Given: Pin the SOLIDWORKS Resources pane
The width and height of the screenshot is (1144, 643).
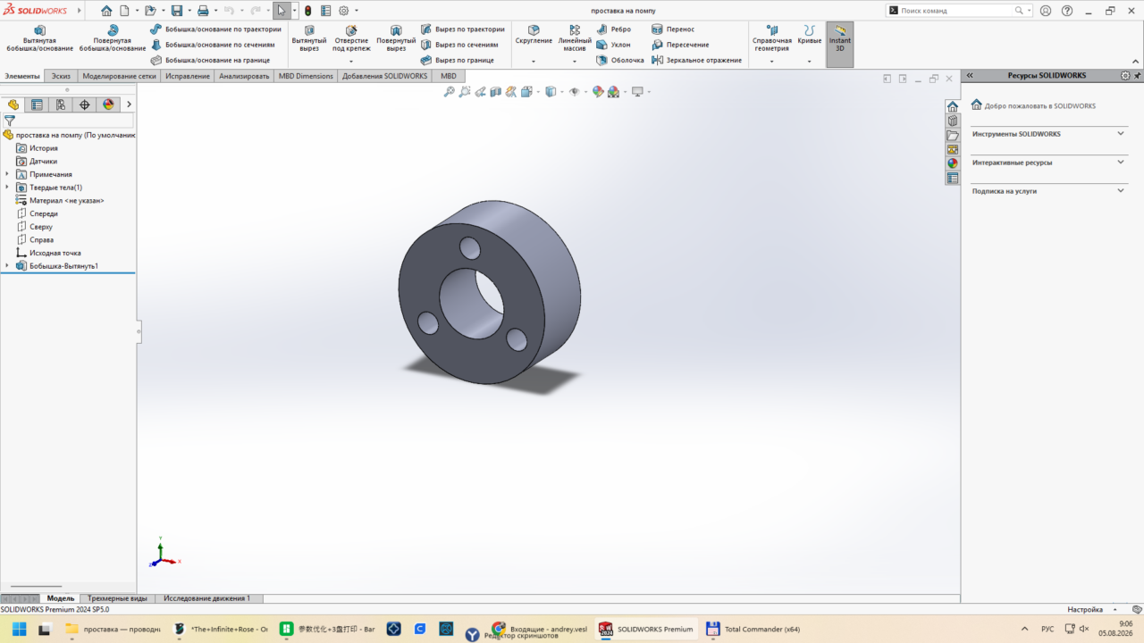Looking at the screenshot, I should (x=1137, y=76).
